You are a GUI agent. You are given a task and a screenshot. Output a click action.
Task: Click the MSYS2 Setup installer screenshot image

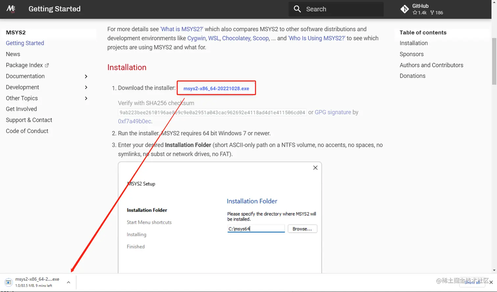(x=220, y=217)
